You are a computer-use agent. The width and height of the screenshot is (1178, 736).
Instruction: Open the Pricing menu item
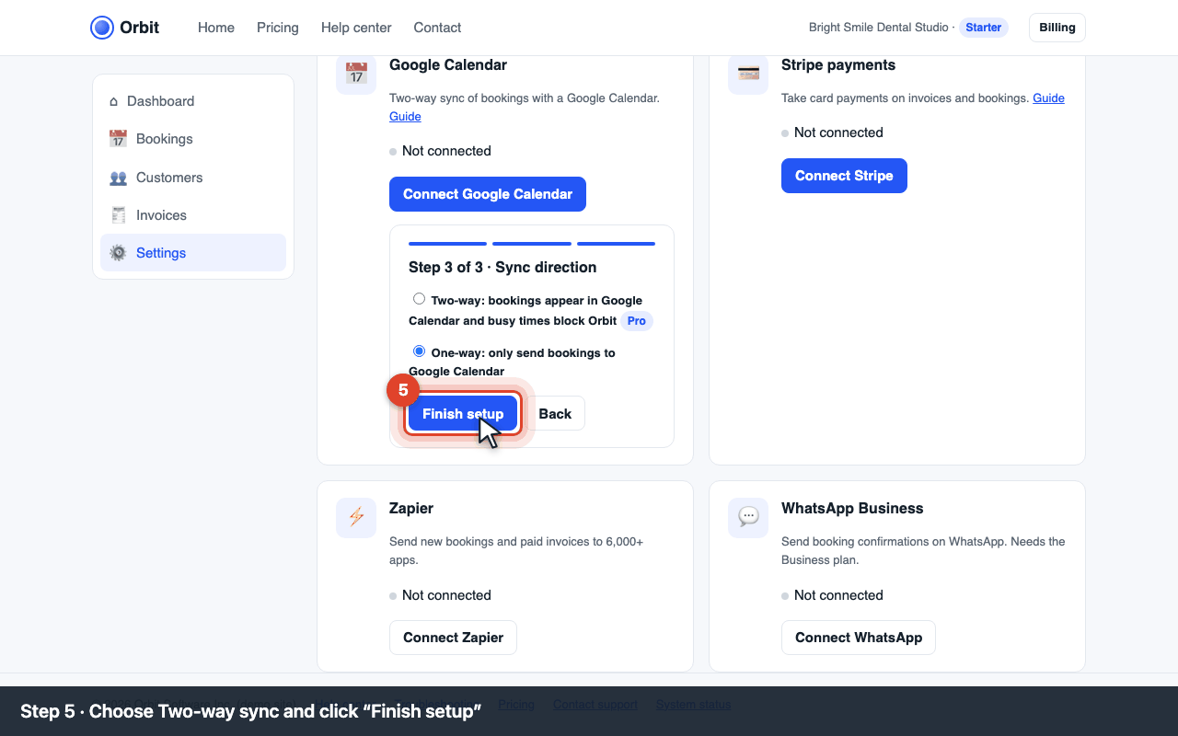click(278, 28)
